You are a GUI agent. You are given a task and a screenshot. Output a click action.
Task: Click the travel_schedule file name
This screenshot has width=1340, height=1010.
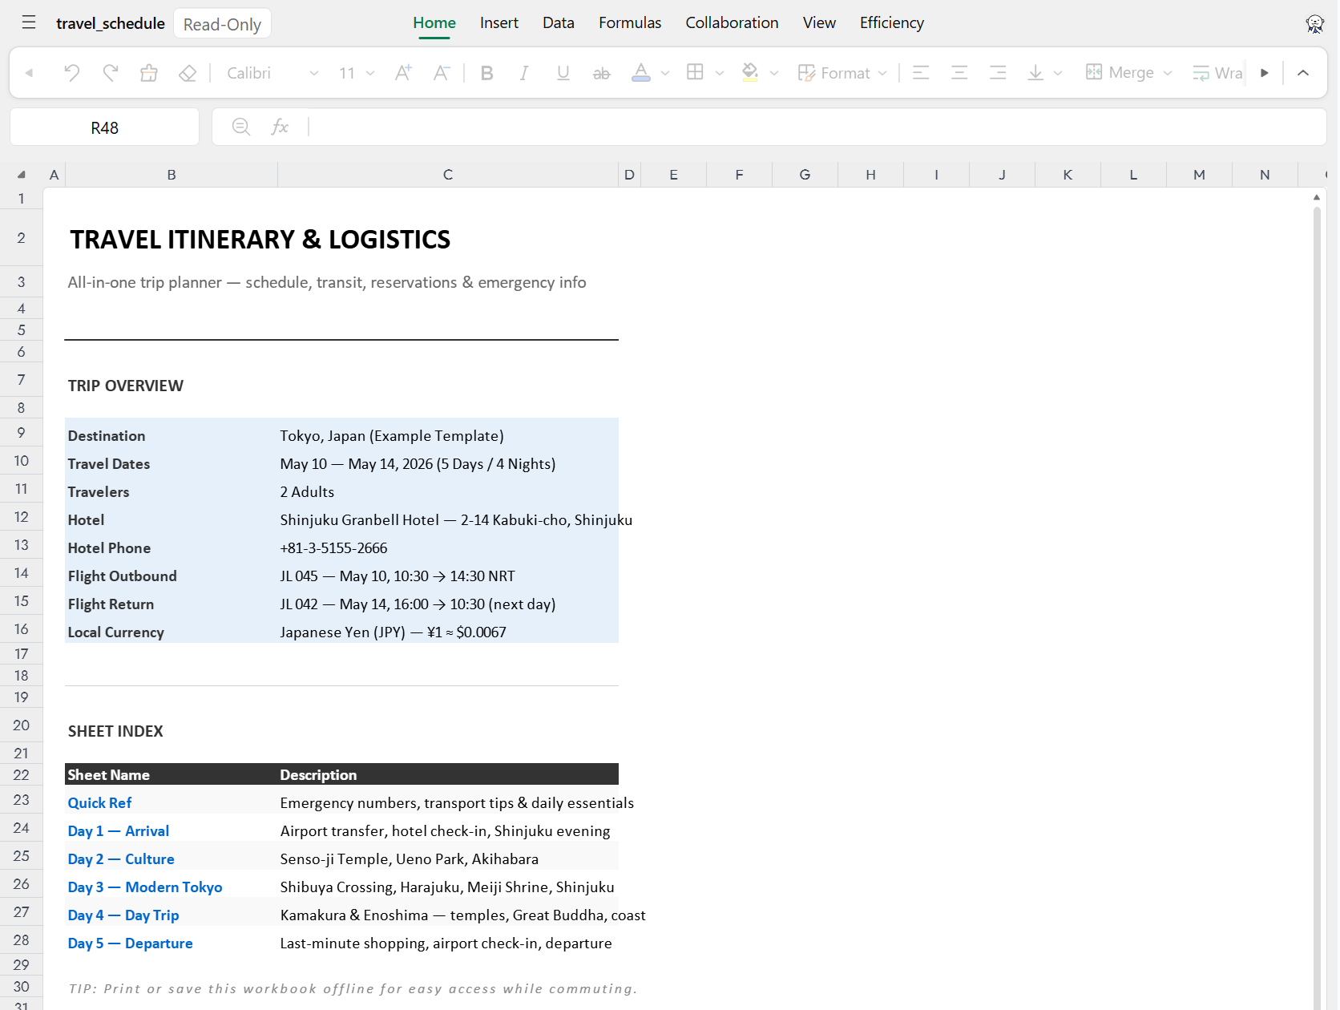[111, 23]
